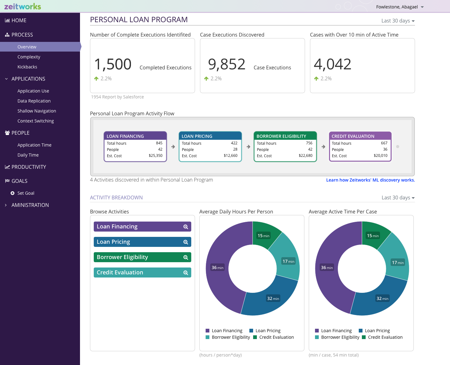Click the People group icon

tap(7, 133)
